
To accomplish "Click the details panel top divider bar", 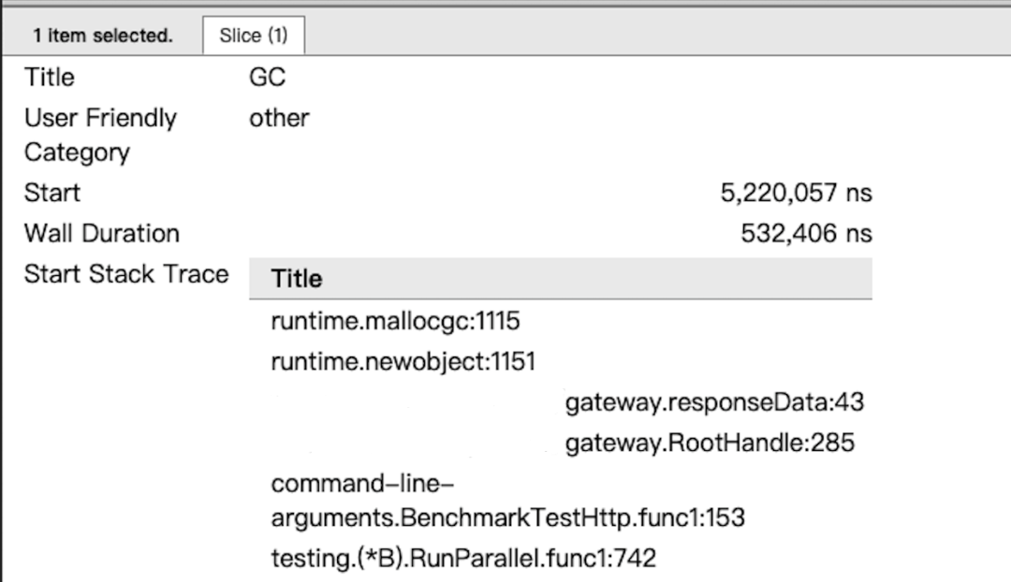I will tap(505, 4).
